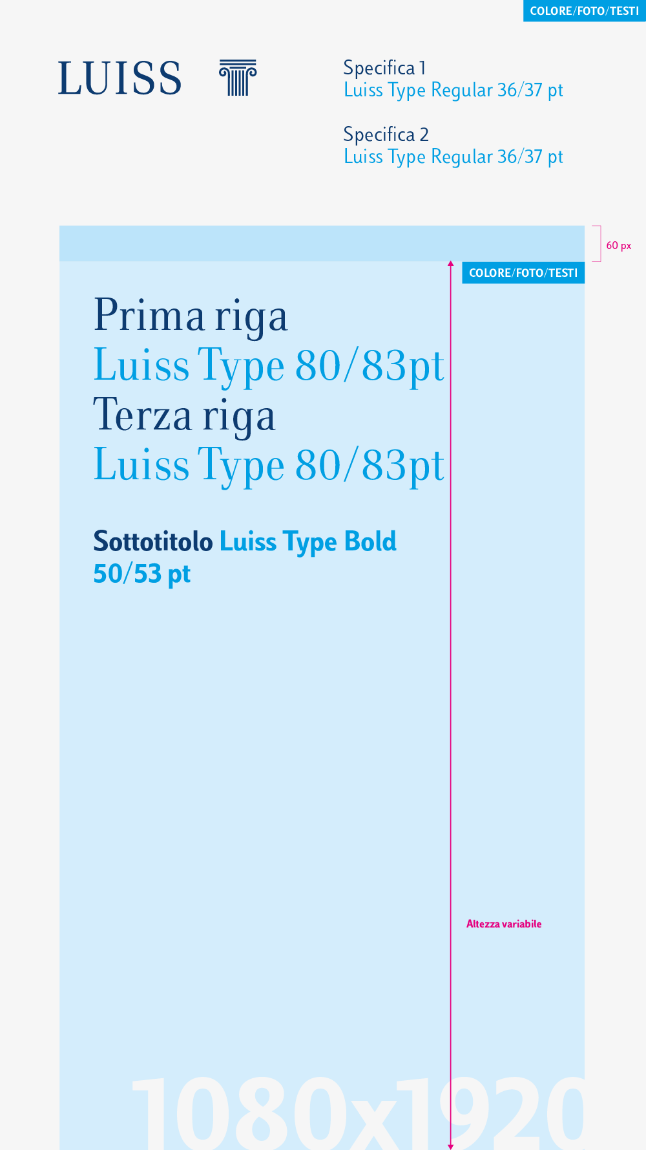Image resolution: width=646 pixels, height=1150 pixels.
Task: Click the LUISS wordmark logo
Action: [120, 78]
